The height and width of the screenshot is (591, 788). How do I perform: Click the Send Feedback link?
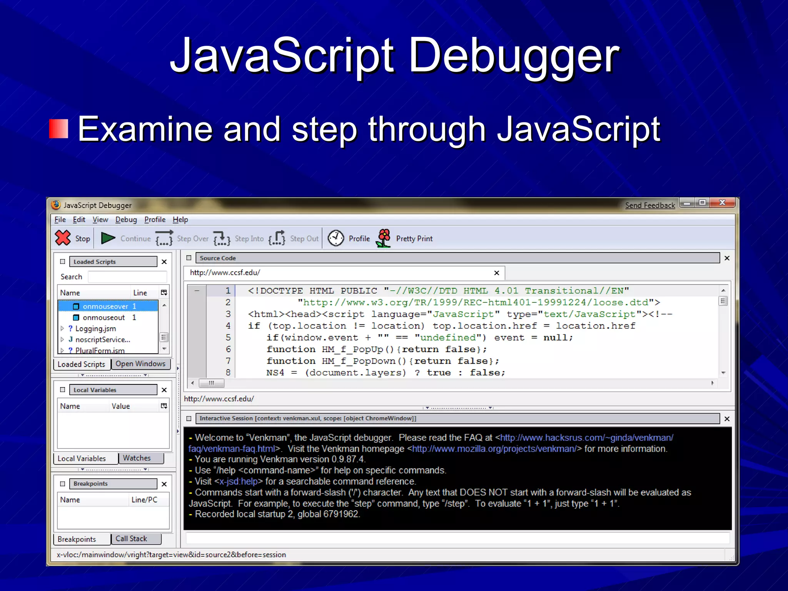tap(650, 205)
